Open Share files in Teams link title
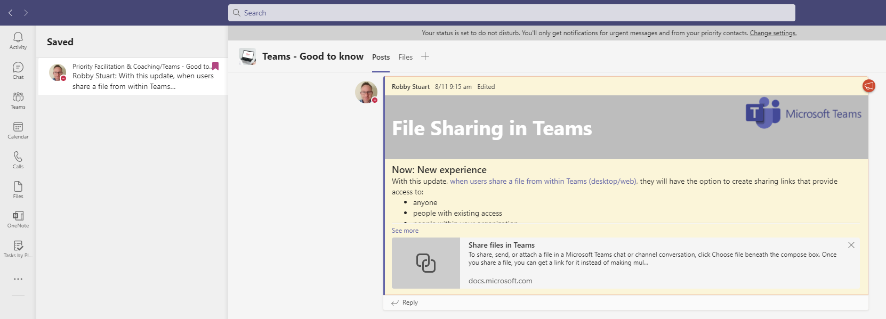The width and height of the screenshot is (886, 319). point(502,245)
